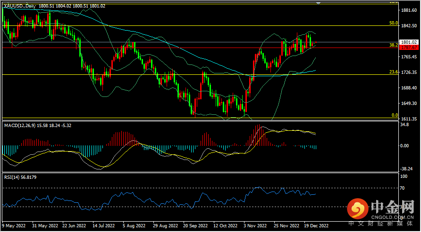Click the 38.2 Fibonacci level label
This screenshot has height=232, width=421.
(393, 45)
